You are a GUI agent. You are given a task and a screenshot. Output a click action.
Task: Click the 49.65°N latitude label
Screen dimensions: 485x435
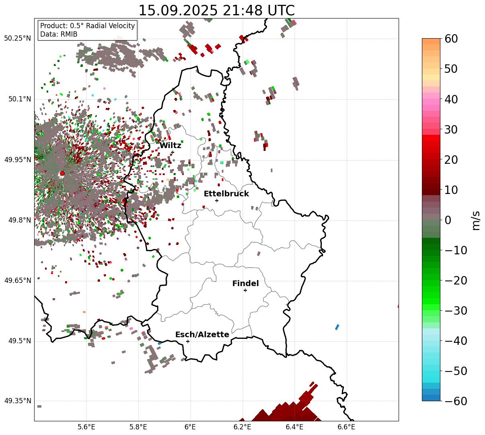point(17,280)
